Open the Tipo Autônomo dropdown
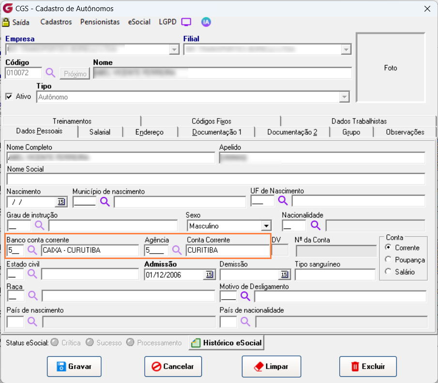The height and width of the screenshot is (383, 438). (x=345, y=97)
